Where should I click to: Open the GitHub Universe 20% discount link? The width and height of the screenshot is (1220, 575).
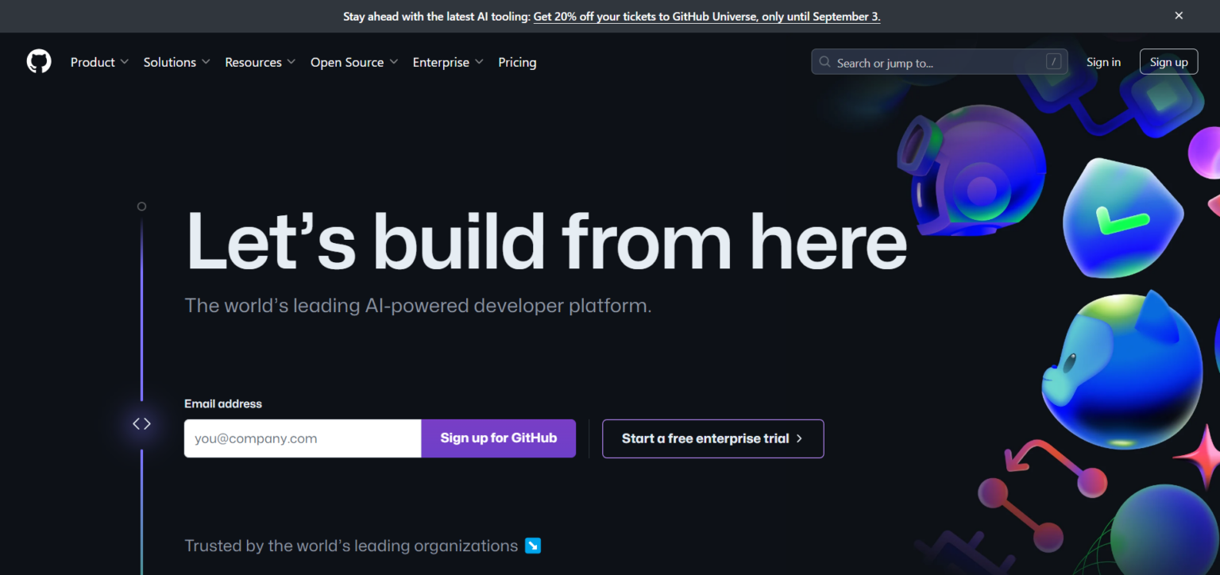[706, 16]
